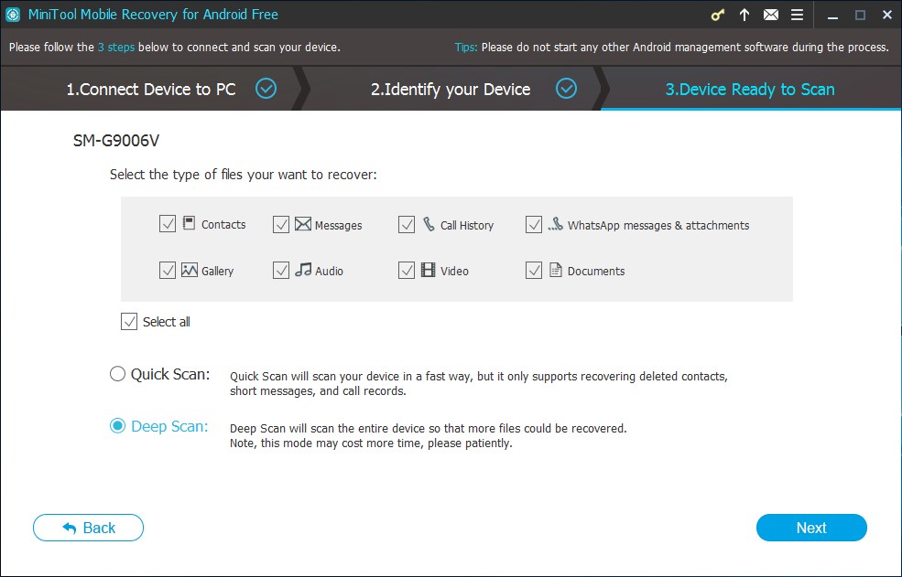Uncheck the Messages checkbox
This screenshot has height=577, width=902.
tap(281, 224)
